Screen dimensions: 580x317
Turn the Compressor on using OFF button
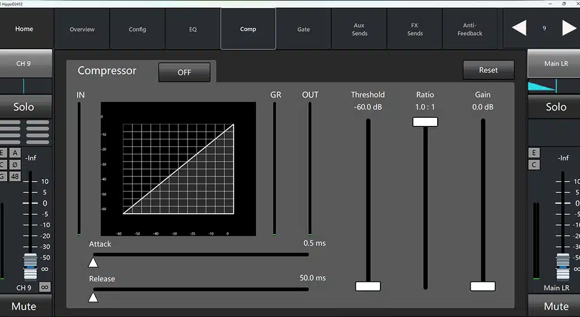[x=184, y=72]
